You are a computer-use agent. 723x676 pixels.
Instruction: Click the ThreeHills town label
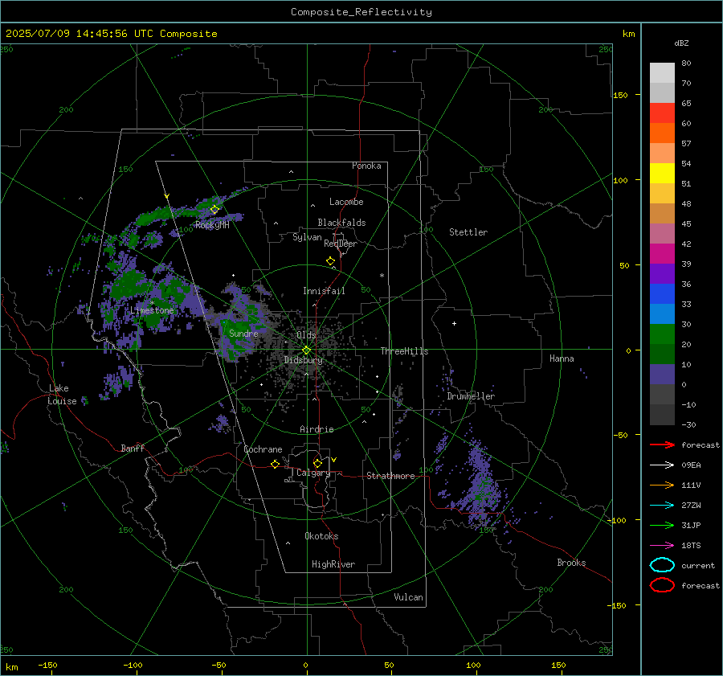click(404, 351)
